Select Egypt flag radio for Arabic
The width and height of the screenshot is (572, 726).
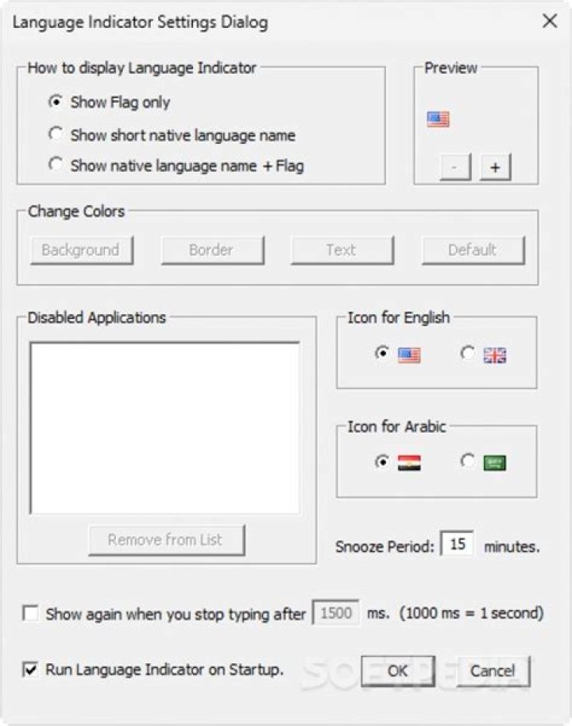[381, 461]
